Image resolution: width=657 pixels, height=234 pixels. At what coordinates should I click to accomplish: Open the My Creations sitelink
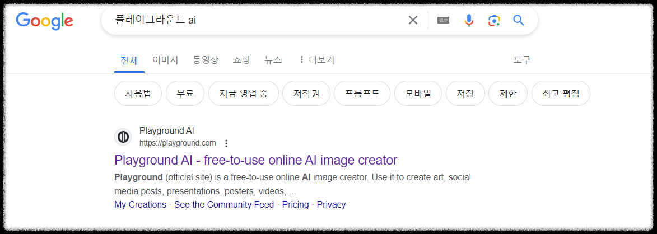click(140, 205)
